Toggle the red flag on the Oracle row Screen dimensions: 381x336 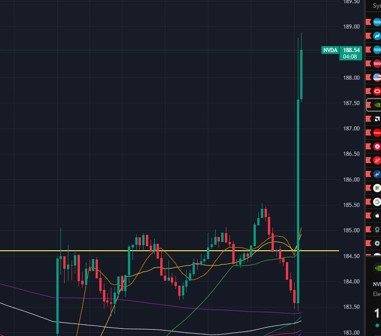tap(369, 91)
